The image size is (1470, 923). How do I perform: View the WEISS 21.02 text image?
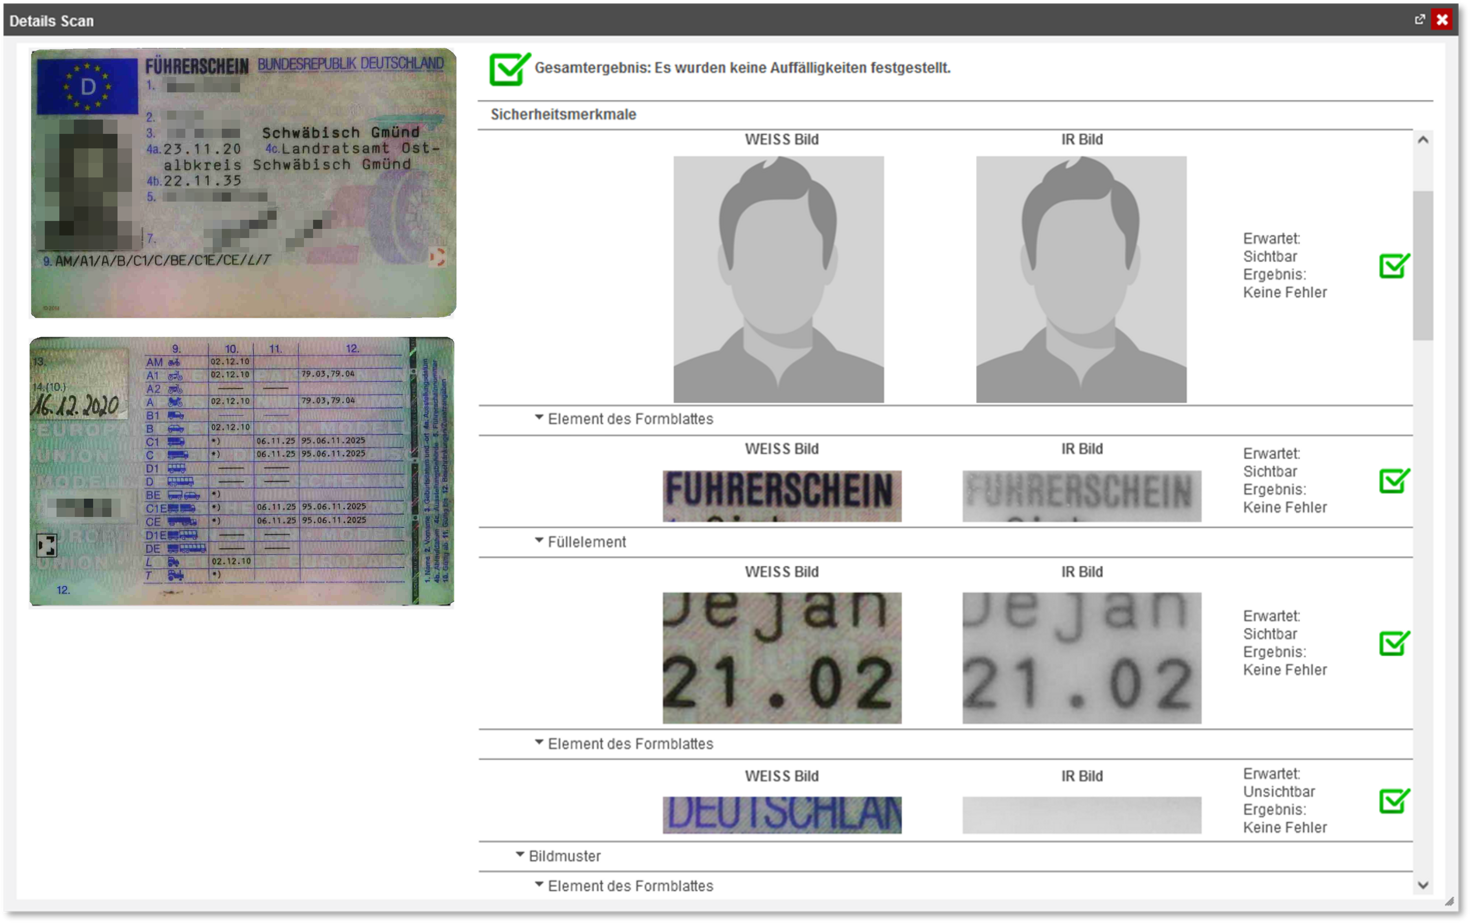tap(782, 658)
